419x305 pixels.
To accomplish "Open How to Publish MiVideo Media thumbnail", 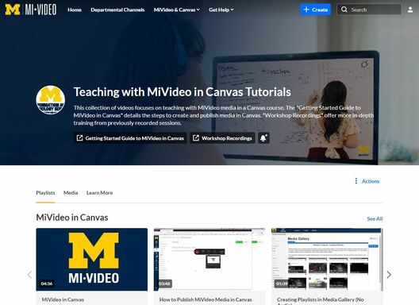I will click(x=209, y=260).
